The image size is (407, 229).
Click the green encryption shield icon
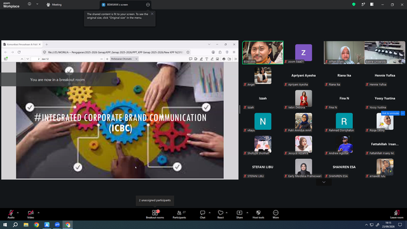tap(354, 4)
